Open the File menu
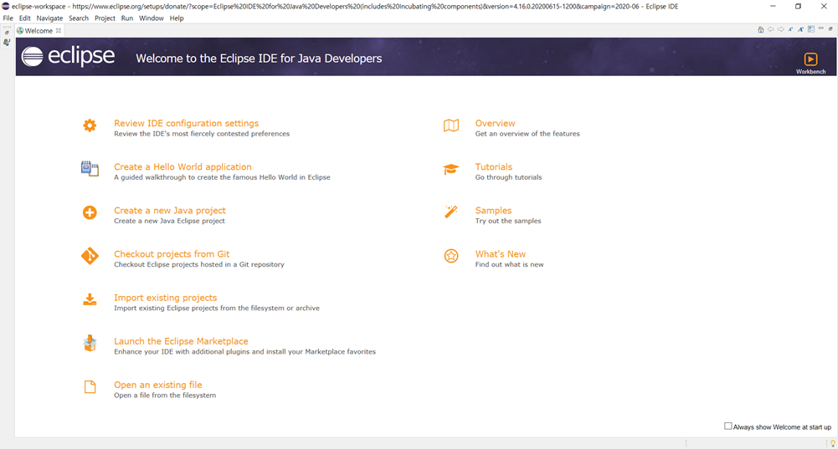 pos(8,18)
